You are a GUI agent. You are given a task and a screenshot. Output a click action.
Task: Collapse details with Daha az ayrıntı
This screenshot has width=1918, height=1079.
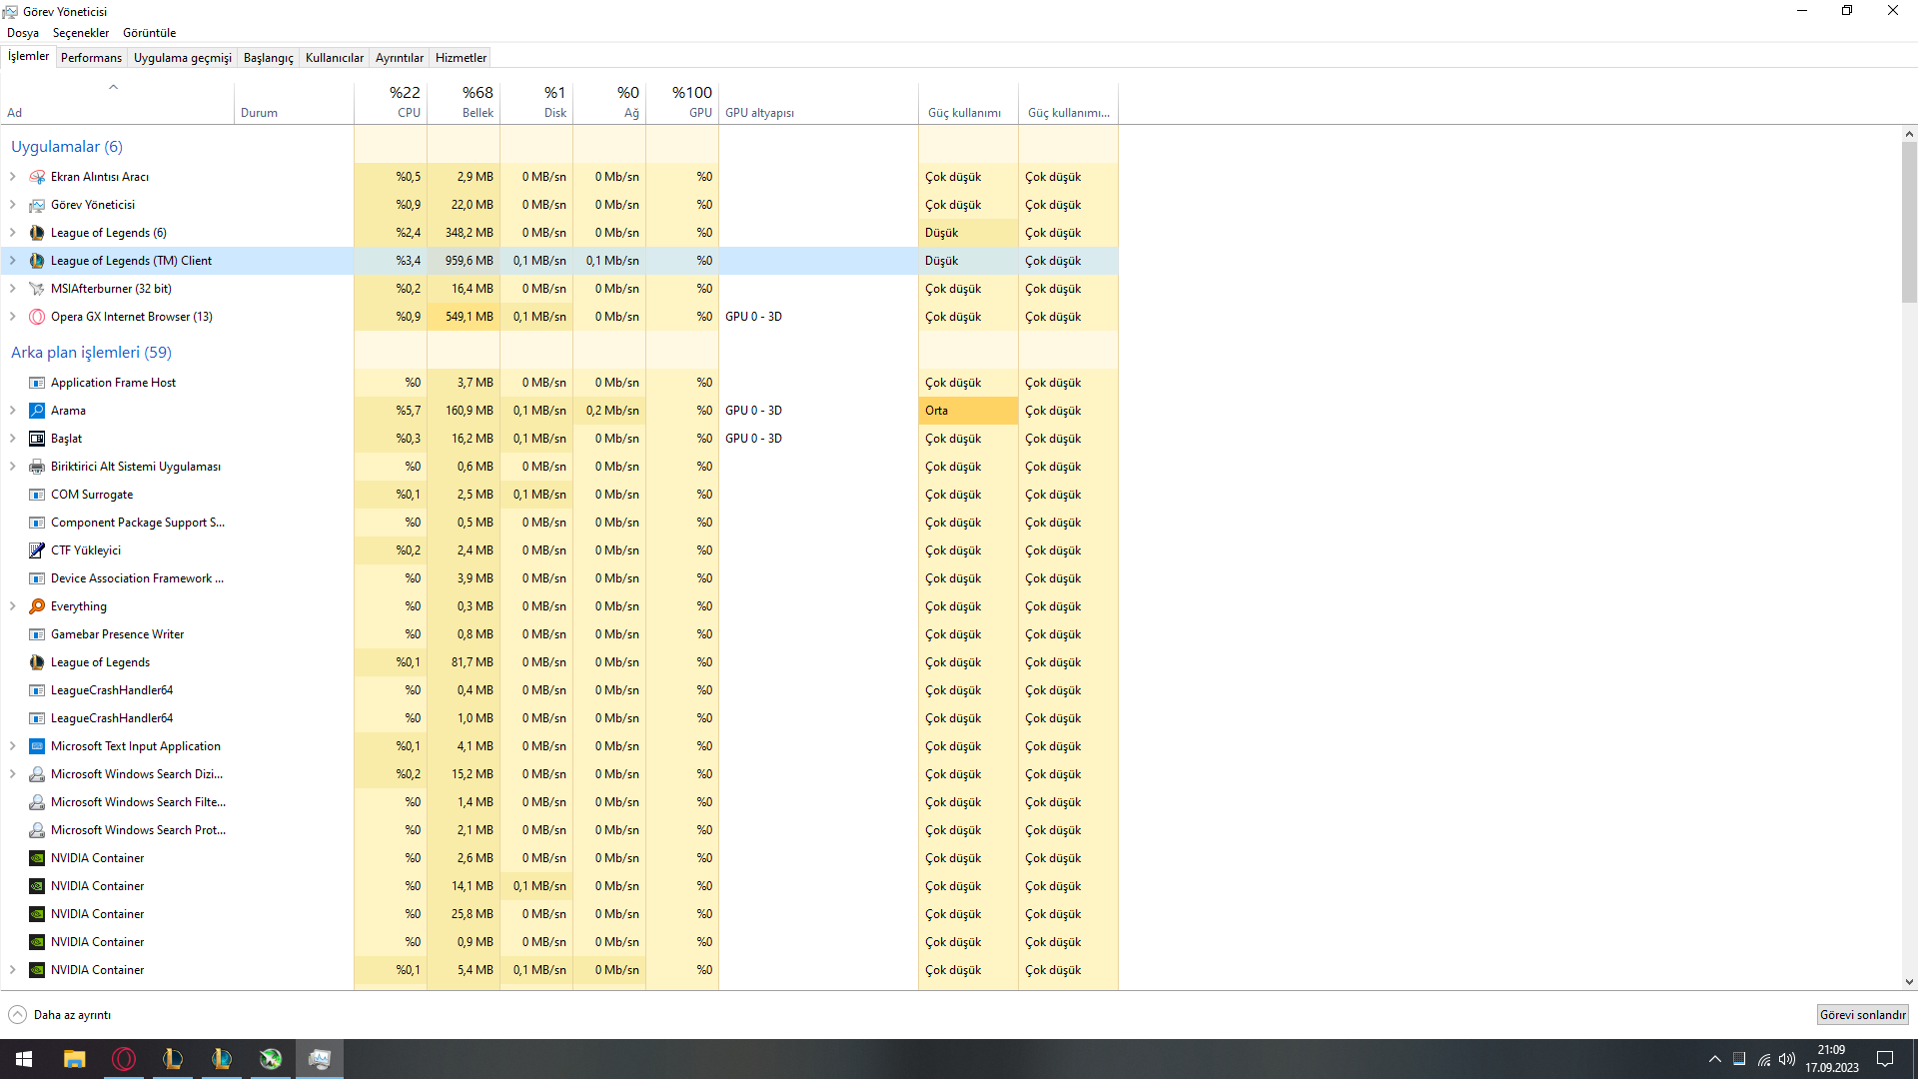tap(60, 1015)
